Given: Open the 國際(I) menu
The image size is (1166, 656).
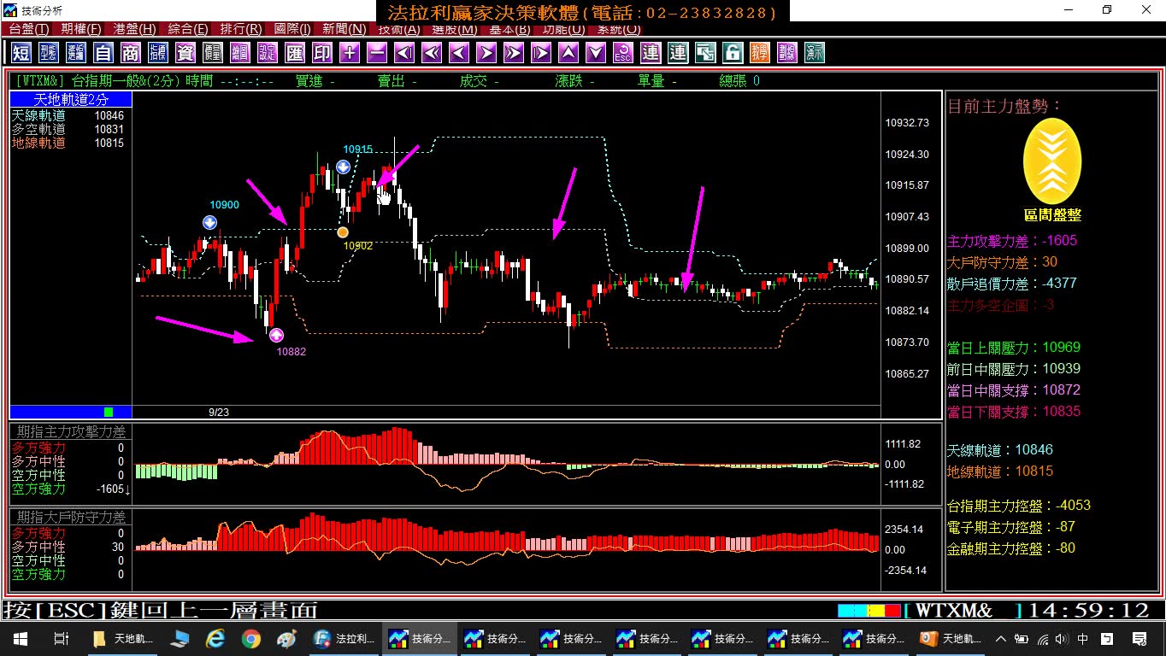Looking at the screenshot, I should pos(292,29).
